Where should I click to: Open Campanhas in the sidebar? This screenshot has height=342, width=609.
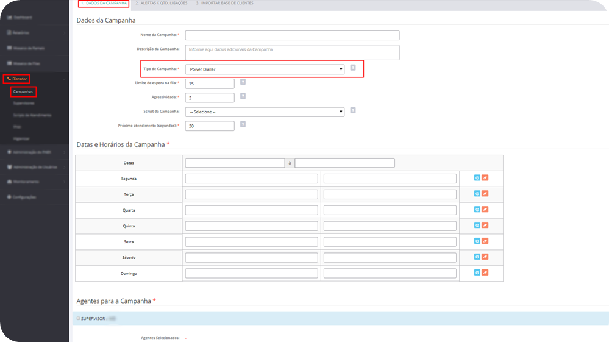[23, 92]
